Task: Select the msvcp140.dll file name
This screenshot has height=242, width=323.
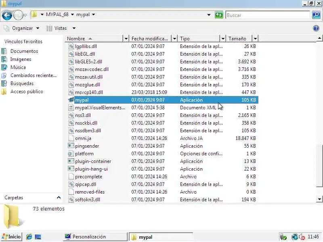Action: tap(89, 92)
